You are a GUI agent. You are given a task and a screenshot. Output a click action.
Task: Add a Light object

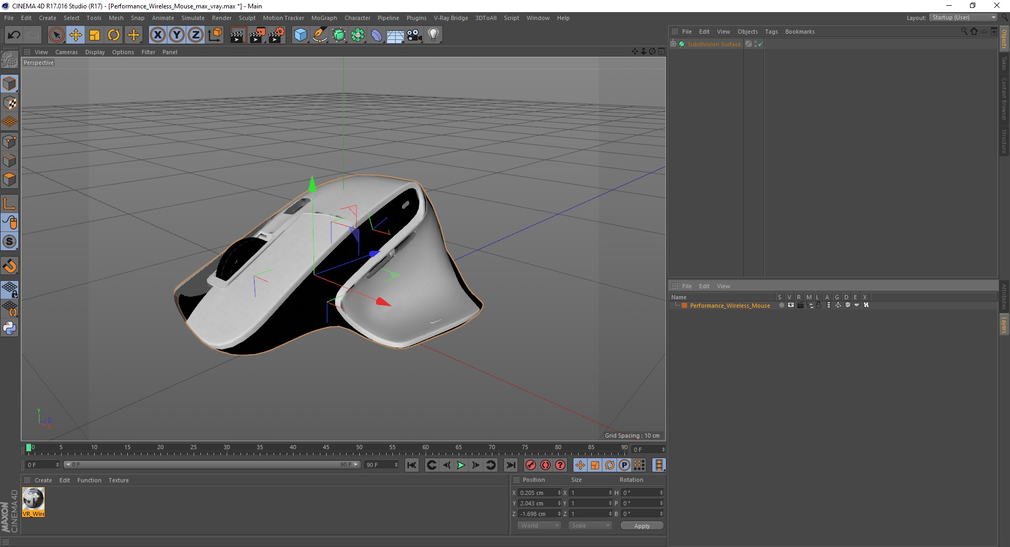coord(433,35)
